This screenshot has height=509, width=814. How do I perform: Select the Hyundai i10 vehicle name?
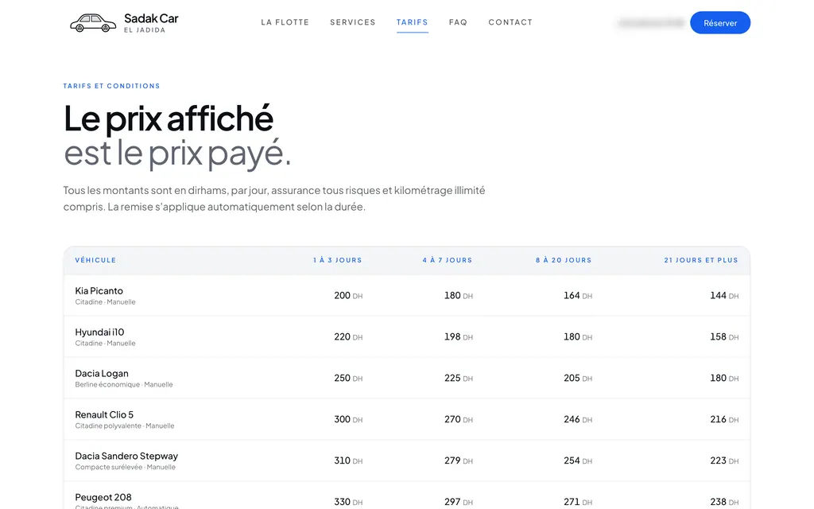pyautogui.click(x=99, y=332)
